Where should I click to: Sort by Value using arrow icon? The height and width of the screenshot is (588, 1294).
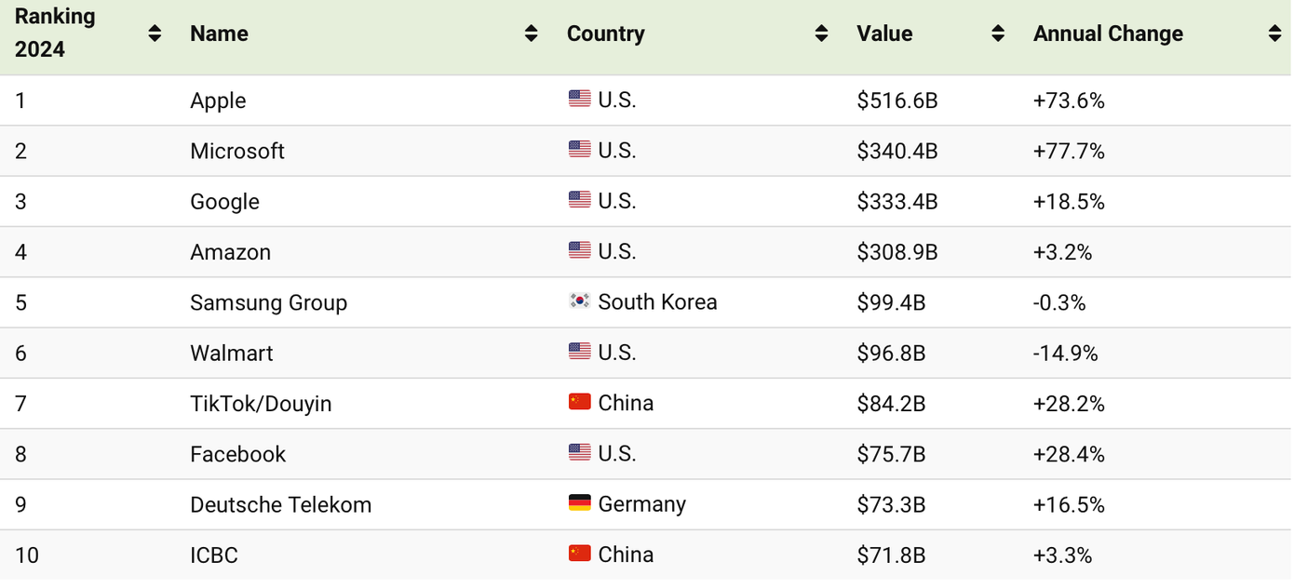[x=998, y=33]
